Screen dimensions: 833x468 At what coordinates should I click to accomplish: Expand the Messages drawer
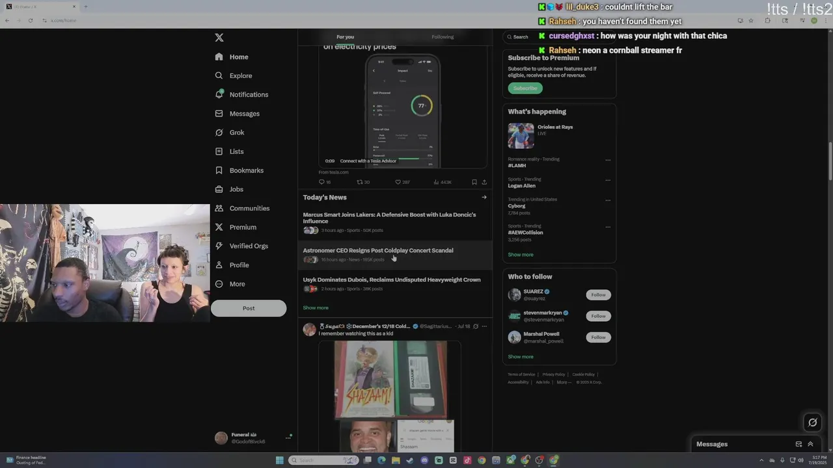tap(810, 445)
